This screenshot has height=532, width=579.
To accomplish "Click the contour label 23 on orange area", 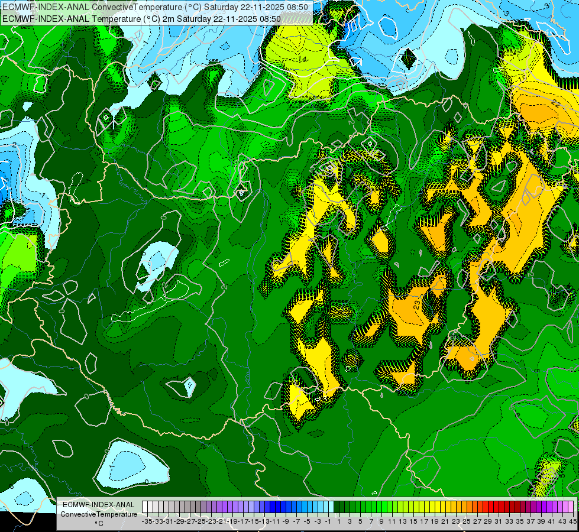I will pos(416,305).
